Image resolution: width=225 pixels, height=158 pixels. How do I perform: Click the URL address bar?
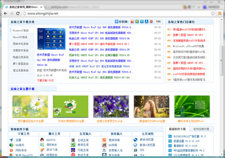coord(112,14)
